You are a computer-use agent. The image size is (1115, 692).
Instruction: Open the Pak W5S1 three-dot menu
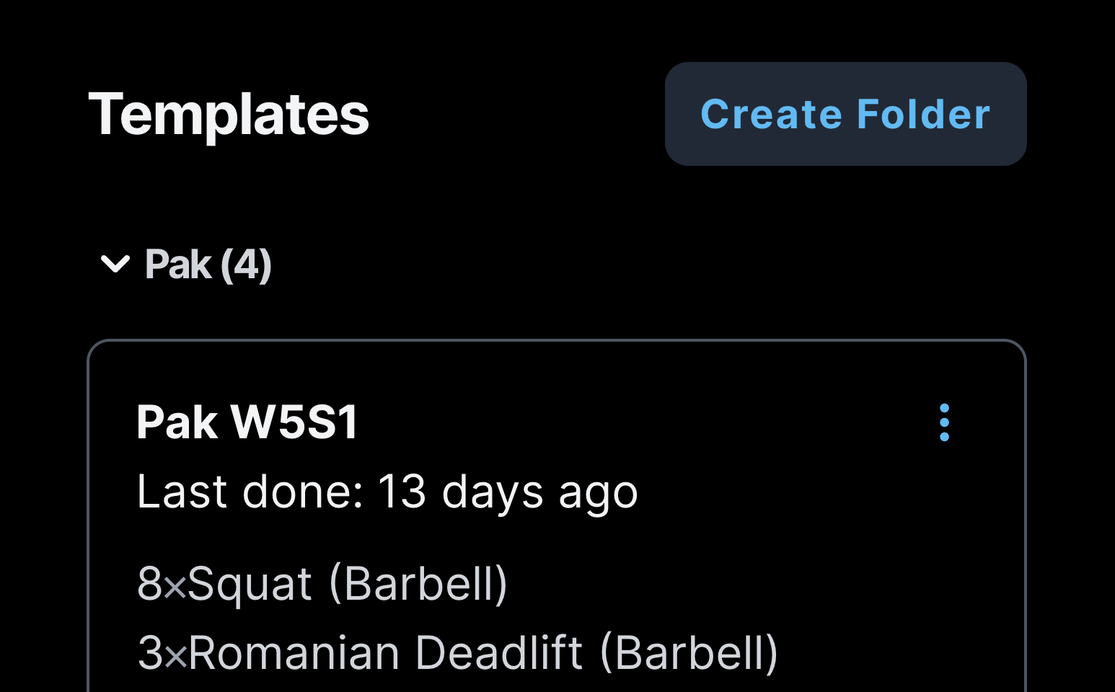click(x=944, y=422)
